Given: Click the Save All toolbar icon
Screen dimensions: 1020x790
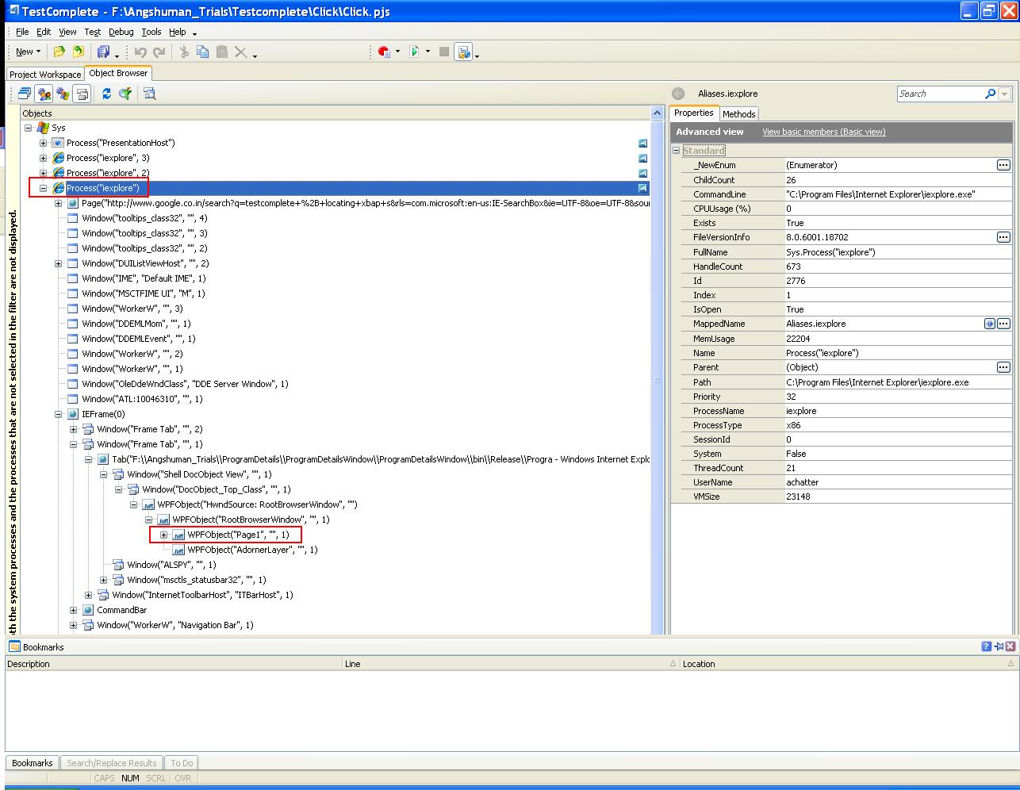Looking at the screenshot, I should pyautogui.click(x=103, y=52).
